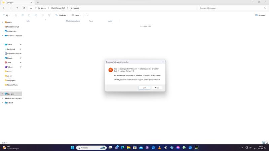Viewport: 269px width, 151px height.
Task: Open Messenger from the taskbar
Action: [178, 148]
